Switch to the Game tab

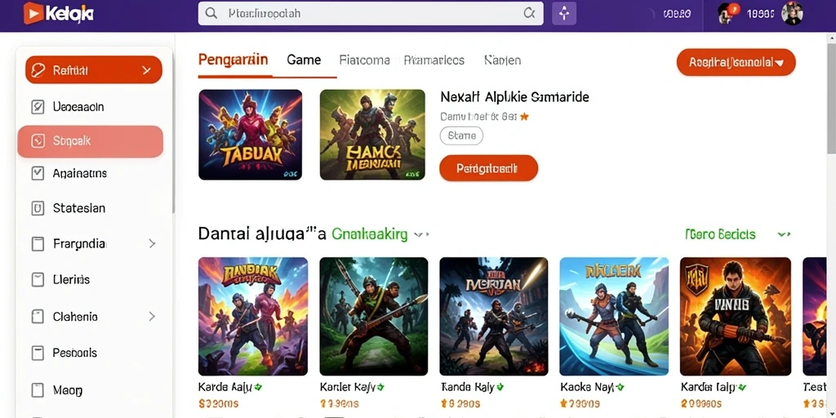click(304, 60)
